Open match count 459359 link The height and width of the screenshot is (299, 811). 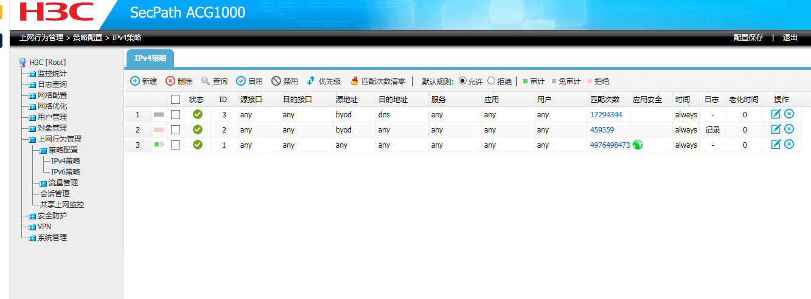(x=602, y=129)
